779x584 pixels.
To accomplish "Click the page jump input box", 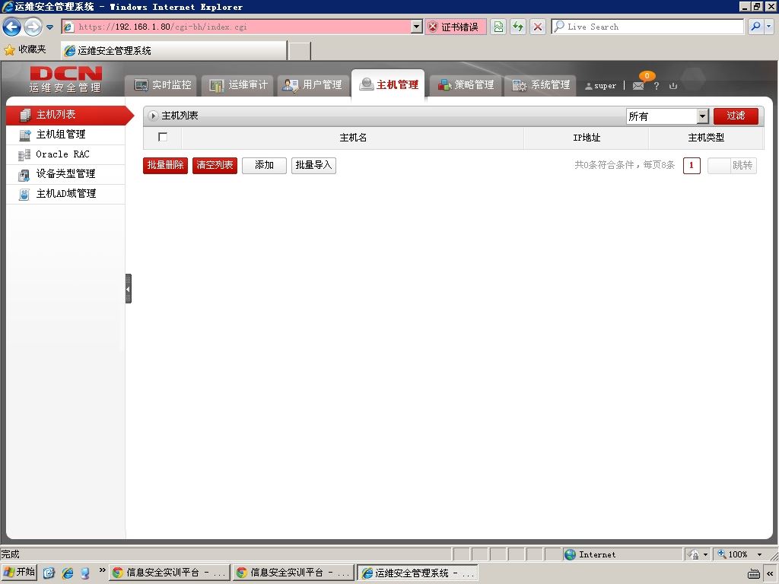I will point(719,166).
